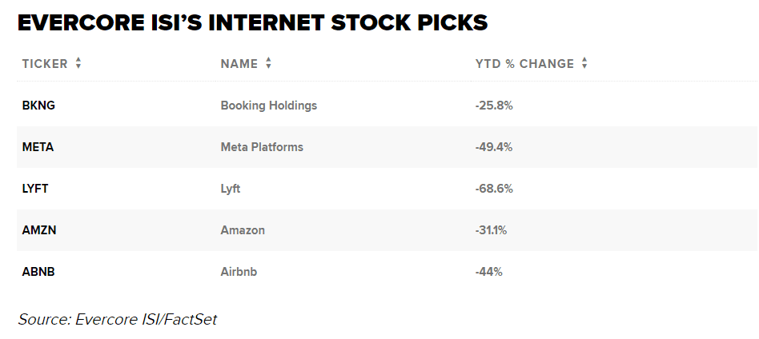
Task: Click the -25.8% change value
Action: pyautogui.click(x=494, y=106)
